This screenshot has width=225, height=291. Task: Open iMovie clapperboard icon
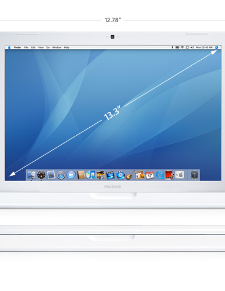(x=110, y=175)
